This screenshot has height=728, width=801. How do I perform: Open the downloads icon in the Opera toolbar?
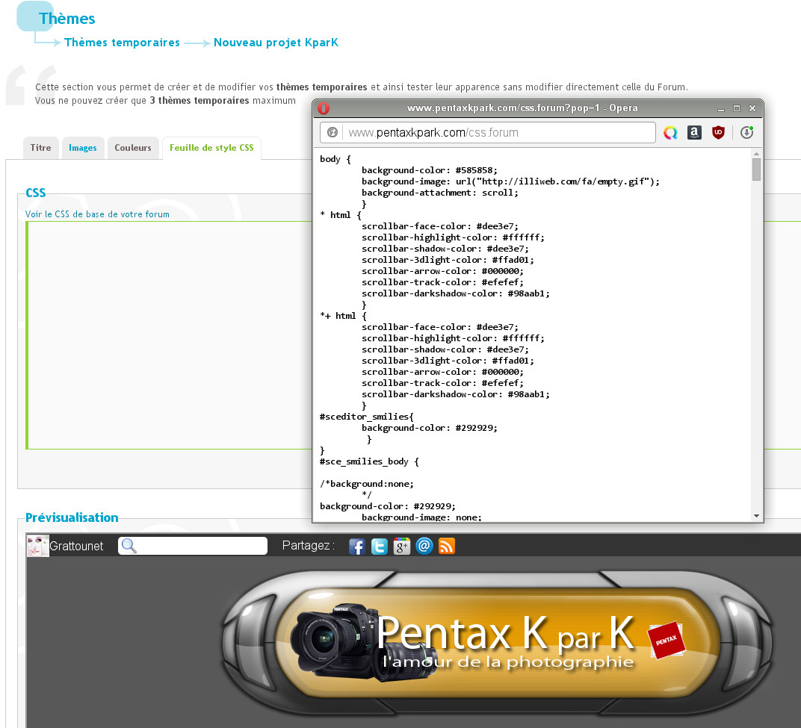click(x=747, y=133)
